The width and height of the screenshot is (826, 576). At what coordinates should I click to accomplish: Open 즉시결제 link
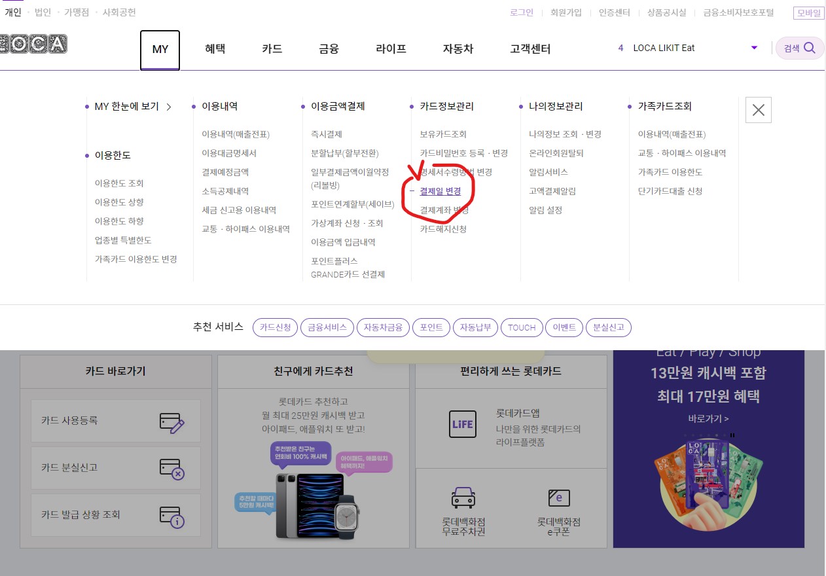(327, 134)
